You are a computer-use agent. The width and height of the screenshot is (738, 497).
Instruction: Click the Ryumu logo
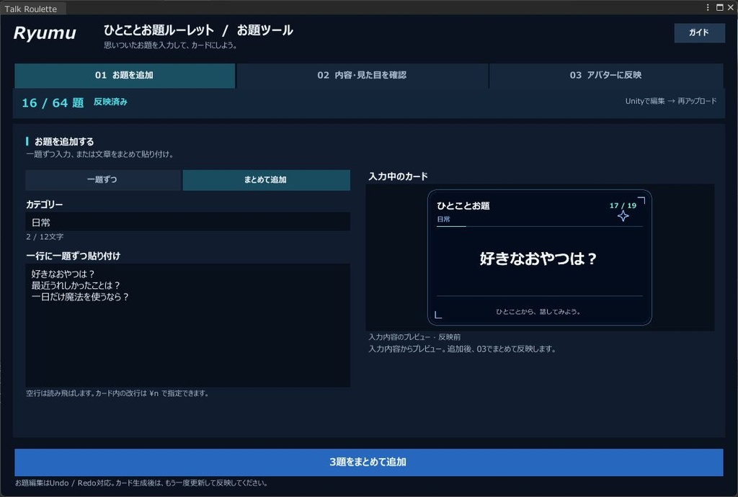click(45, 33)
